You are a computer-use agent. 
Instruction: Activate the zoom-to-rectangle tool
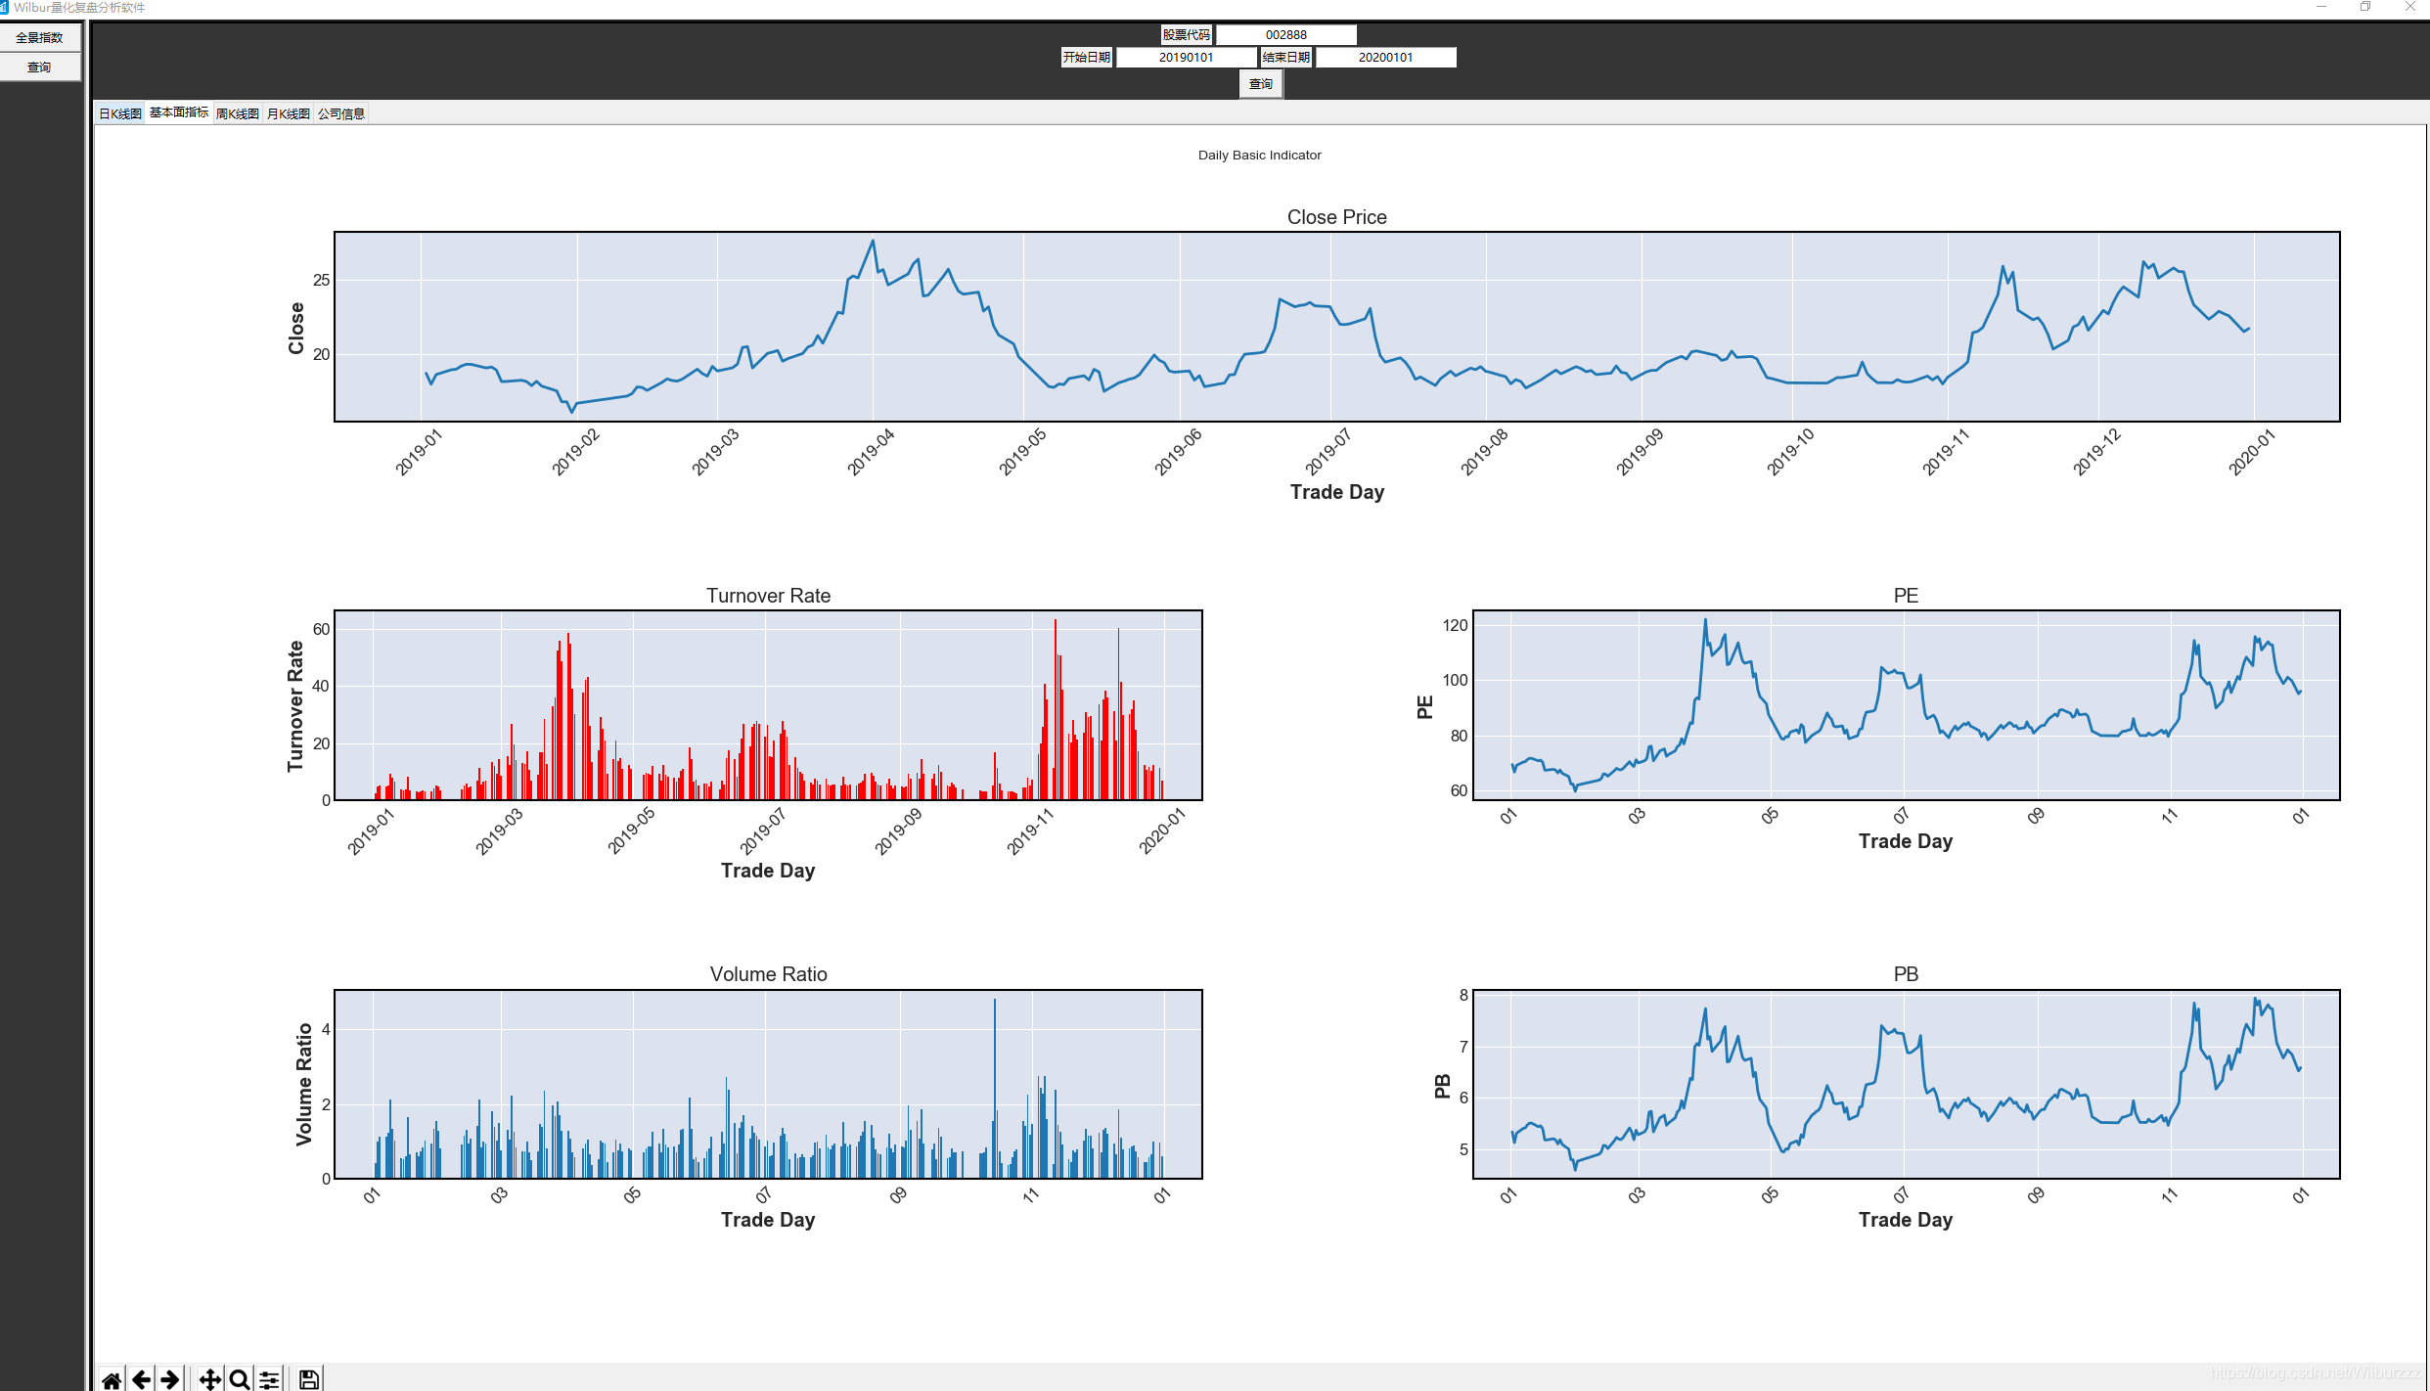(240, 1379)
